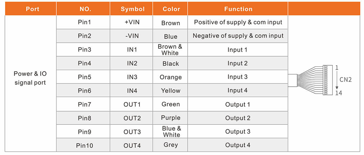Click the Purple color cell
Viewport: 364px width, 155px height.
170,118
